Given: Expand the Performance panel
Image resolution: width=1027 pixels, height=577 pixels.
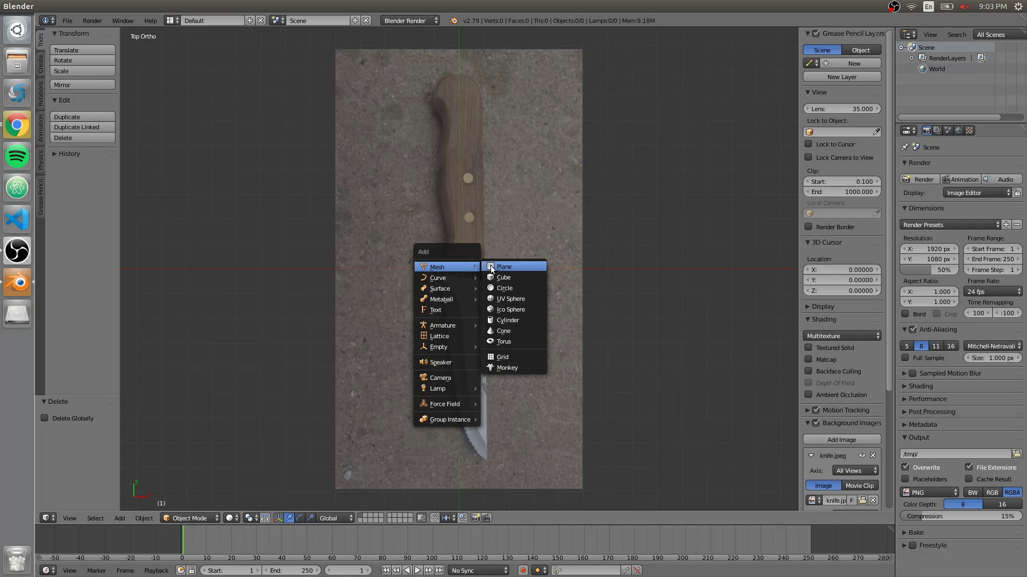Looking at the screenshot, I should tap(928, 399).
